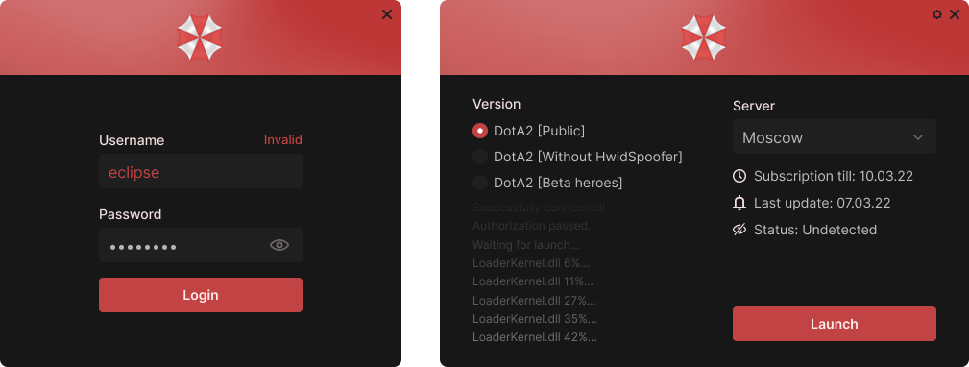This screenshot has width=969, height=367.
Task: Start the cheat with the Launch button
Action: pyautogui.click(x=835, y=324)
